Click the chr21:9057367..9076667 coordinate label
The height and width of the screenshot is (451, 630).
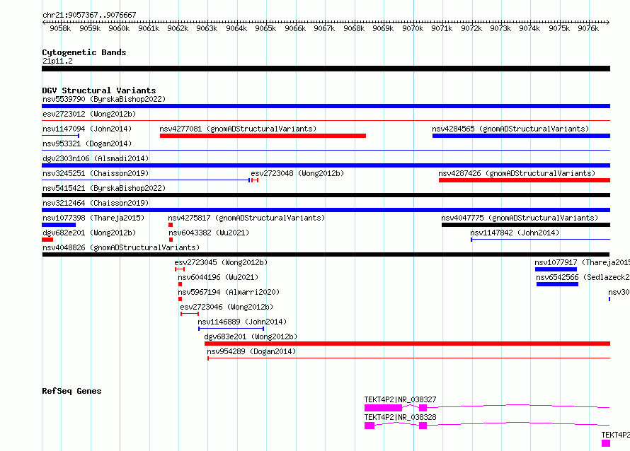(x=89, y=15)
